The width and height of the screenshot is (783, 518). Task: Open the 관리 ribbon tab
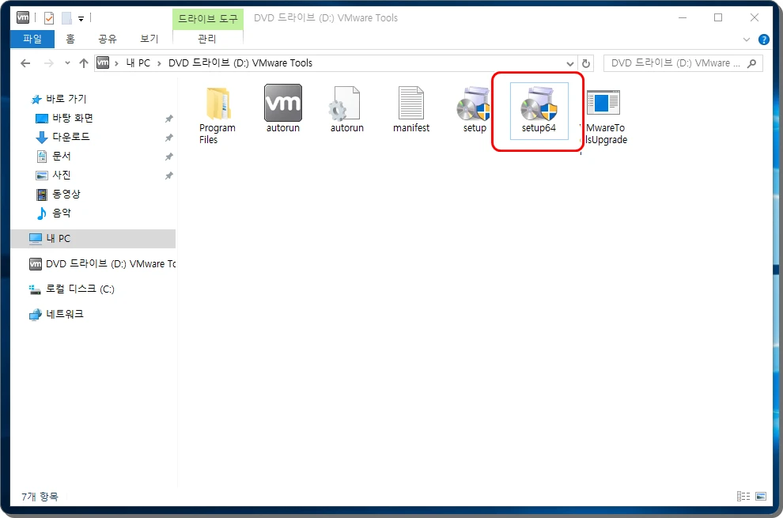(207, 39)
